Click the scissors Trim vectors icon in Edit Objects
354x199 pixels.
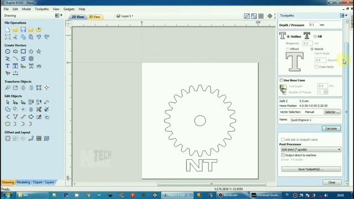pos(39,109)
